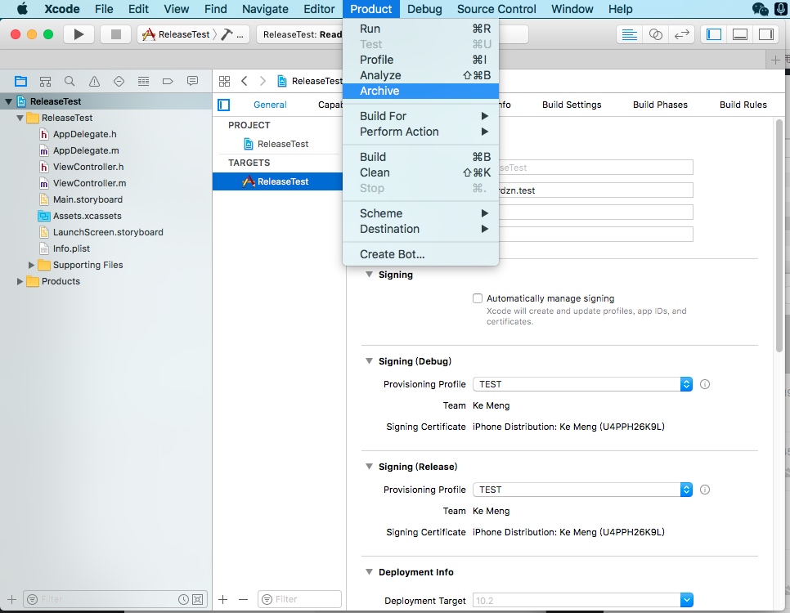Open the Test navigator diamond icon
Viewport: 790px width, 613px height.
pyautogui.click(x=119, y=81)
